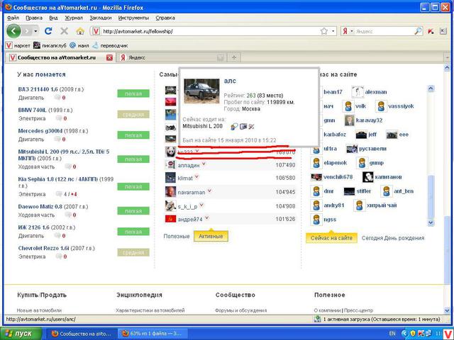The height and width of the screenshot is (340, 454).
Task: Switch to the 63% download taskbar window
Action: 153,334
